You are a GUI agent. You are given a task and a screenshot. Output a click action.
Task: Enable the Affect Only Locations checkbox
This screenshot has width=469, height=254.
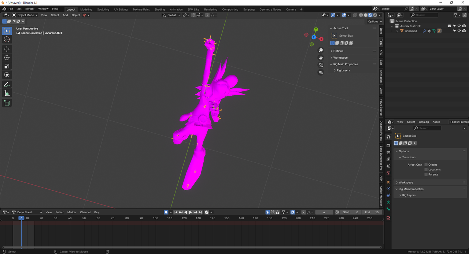click(426, 169)
